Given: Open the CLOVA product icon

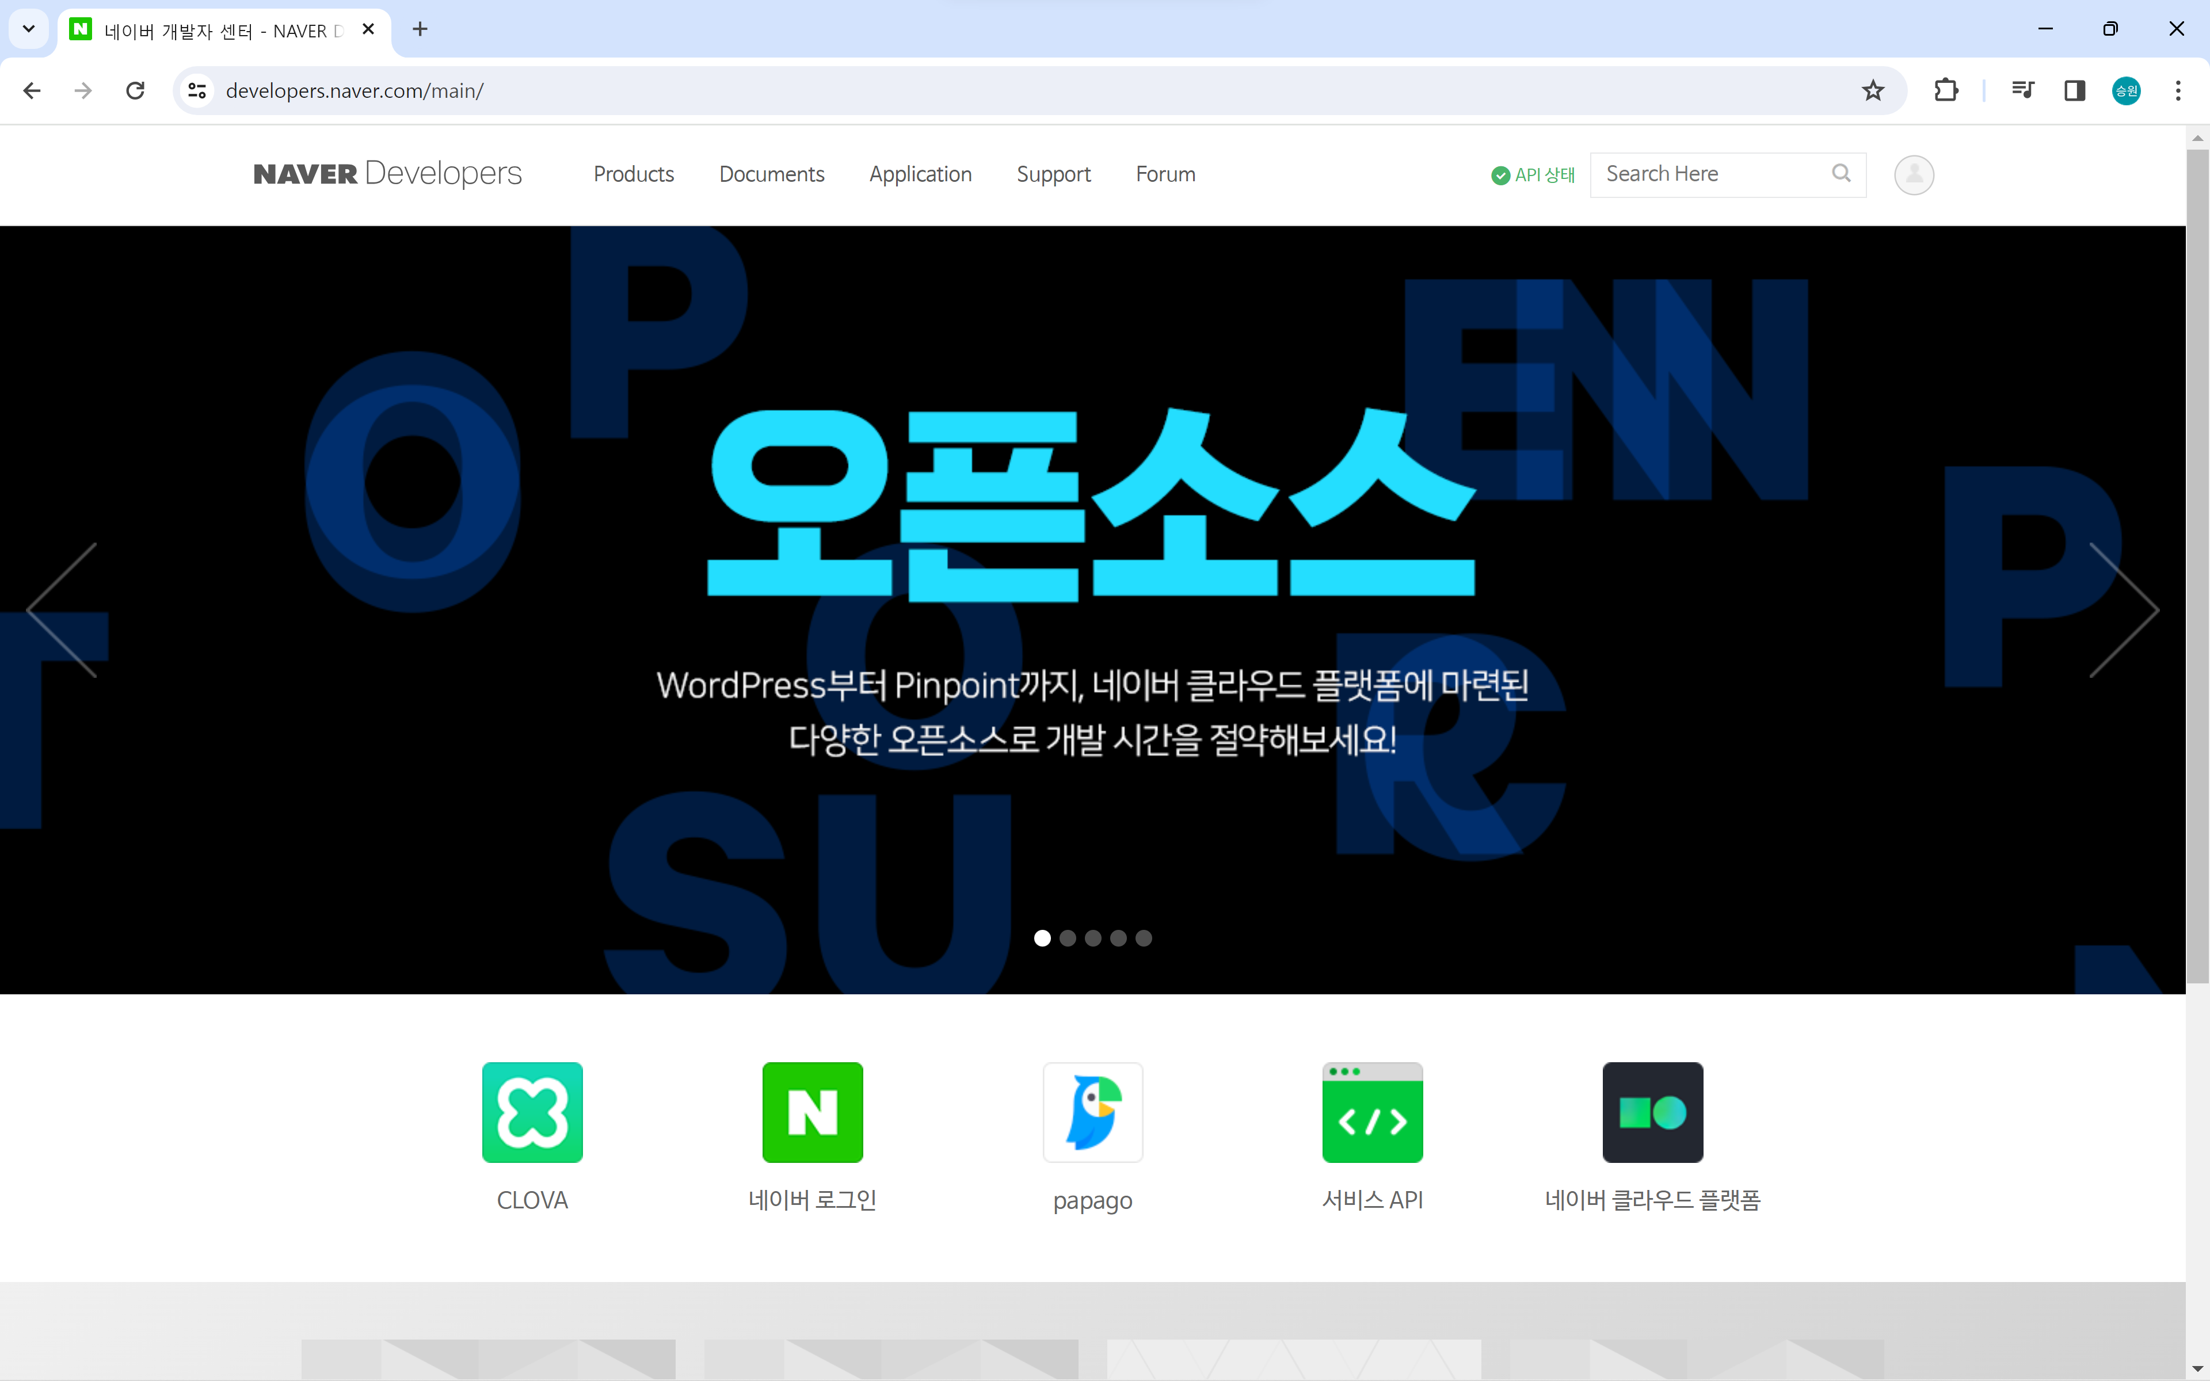Looking at the screenshot, I should pyautogui.click(x=532, y=1112).
